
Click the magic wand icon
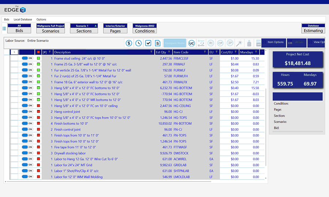point(239,43)
